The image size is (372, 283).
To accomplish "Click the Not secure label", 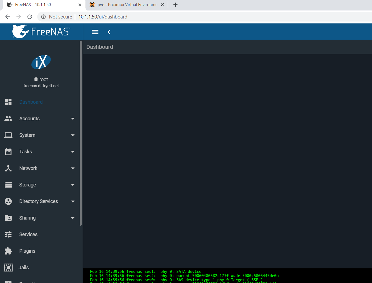I will pos(60,17).
